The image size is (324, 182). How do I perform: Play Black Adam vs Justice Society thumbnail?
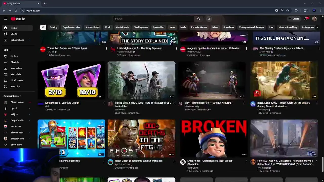(x=284, y=80)
